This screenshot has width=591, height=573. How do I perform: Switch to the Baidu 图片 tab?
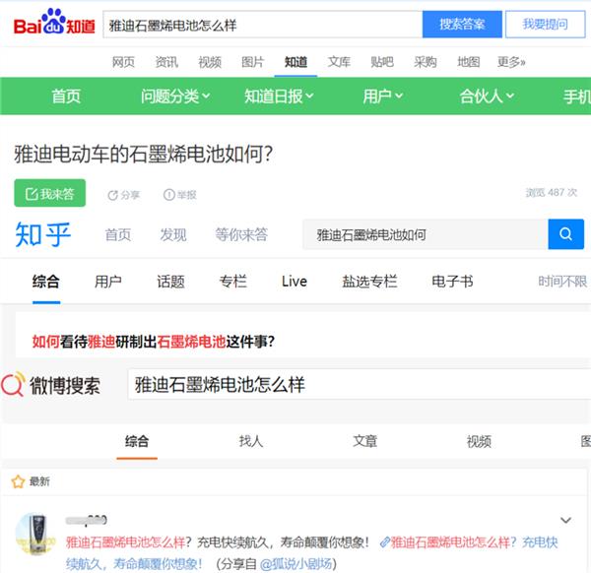pyautogui.click(x=252, y=62)
